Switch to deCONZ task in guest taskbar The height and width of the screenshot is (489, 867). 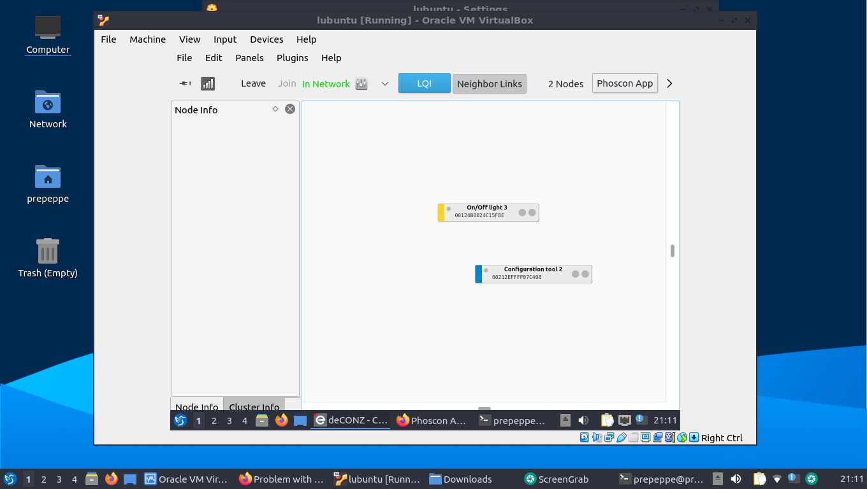coord(350,420)
